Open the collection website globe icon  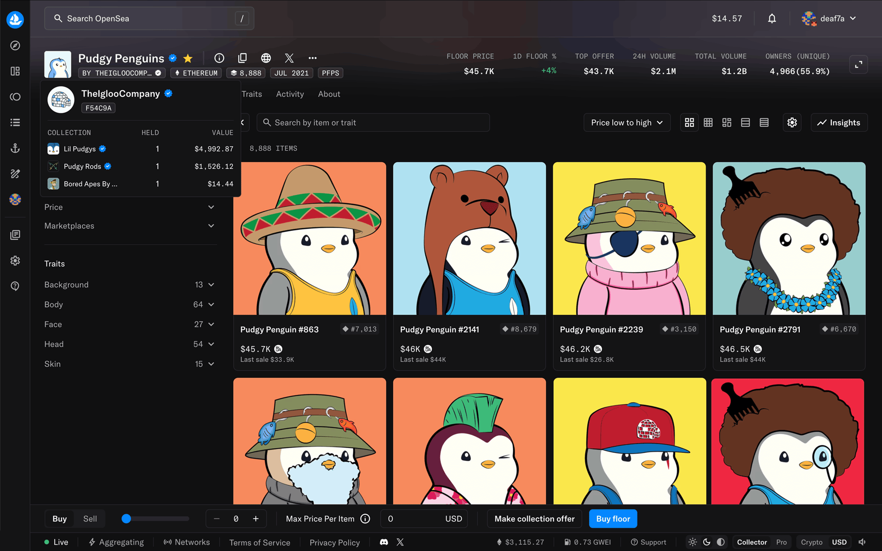(x=266, y=58)
